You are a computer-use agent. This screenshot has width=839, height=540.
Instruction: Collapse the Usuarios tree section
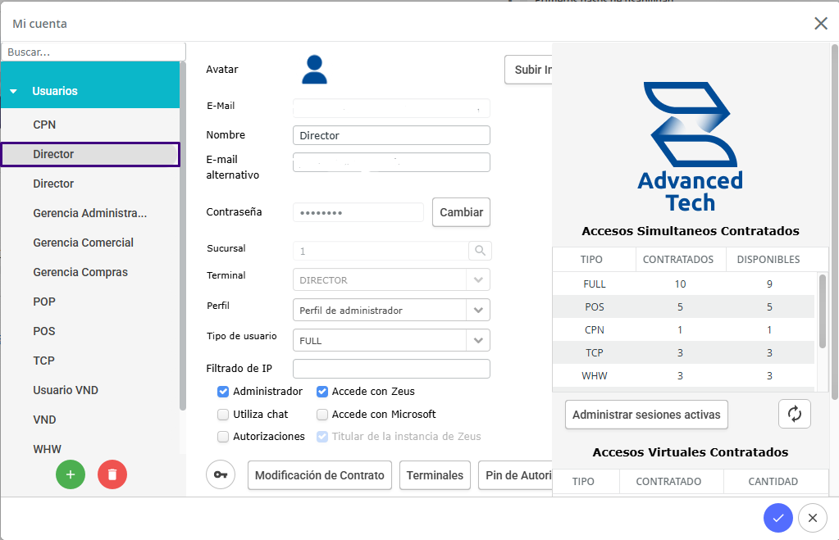point(13,91)
